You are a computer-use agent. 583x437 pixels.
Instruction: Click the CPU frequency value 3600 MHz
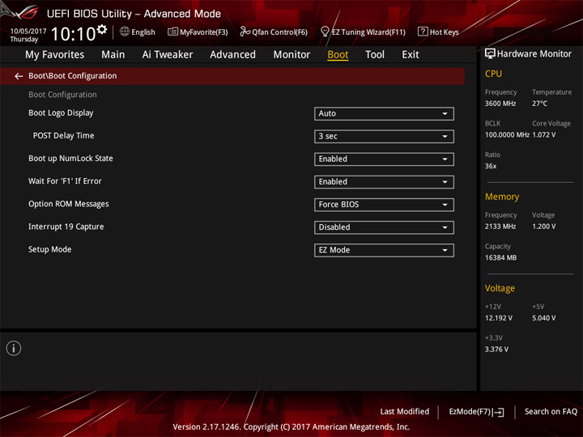click(500, 104)
